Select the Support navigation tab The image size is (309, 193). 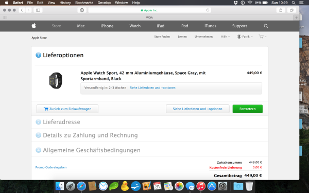tap(239, 26)
